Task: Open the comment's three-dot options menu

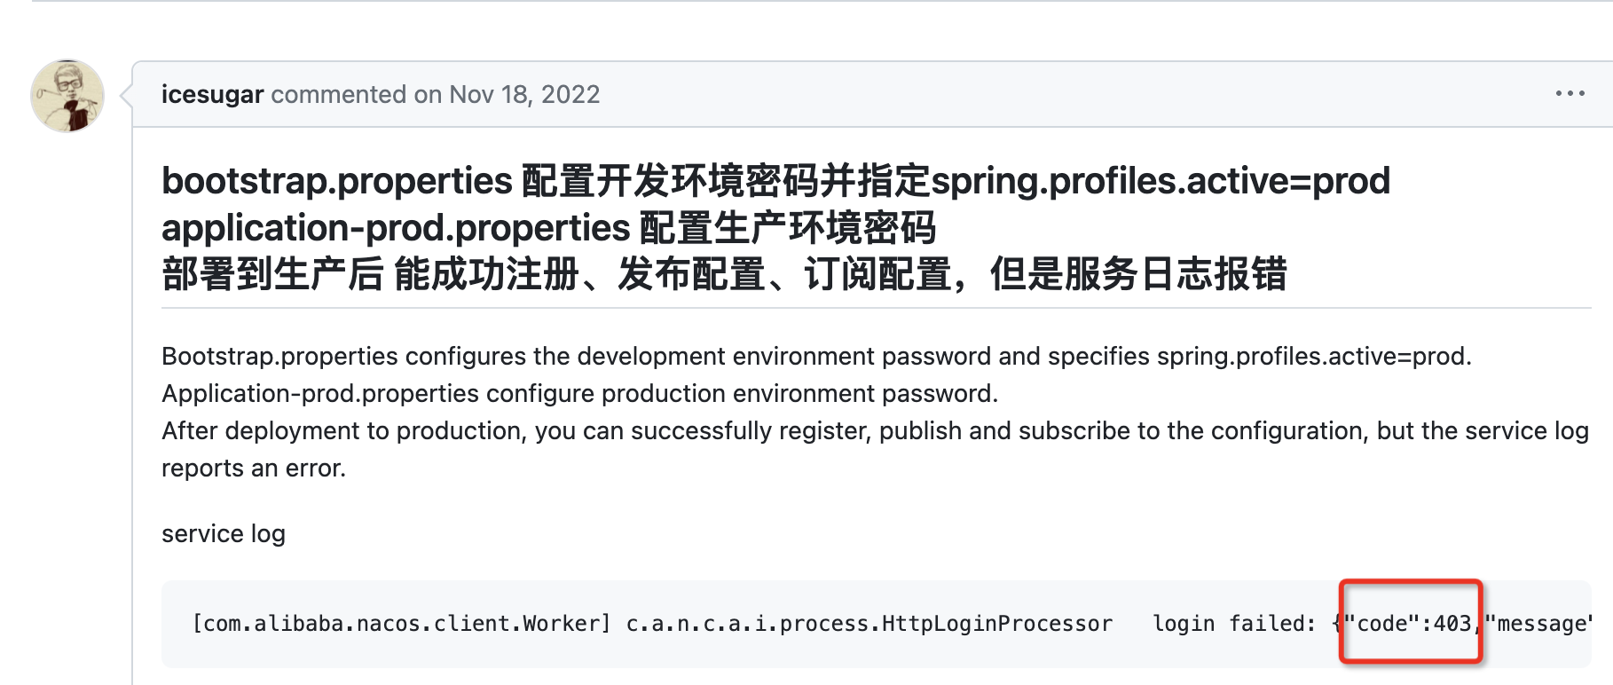Action: (1570, 93)
